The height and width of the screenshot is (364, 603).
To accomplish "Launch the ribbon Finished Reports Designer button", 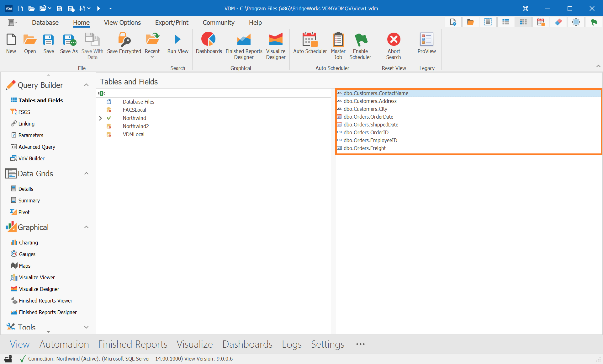I will pyautogui.click(x=244, y=46).
